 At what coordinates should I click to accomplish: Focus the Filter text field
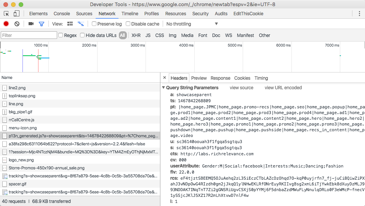tap(29, 35)
